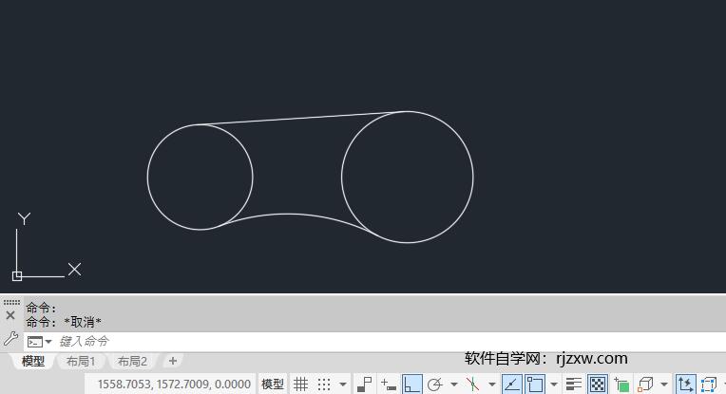
Task: Toggle selection cycling icon
Action: [x=621, y=385]
